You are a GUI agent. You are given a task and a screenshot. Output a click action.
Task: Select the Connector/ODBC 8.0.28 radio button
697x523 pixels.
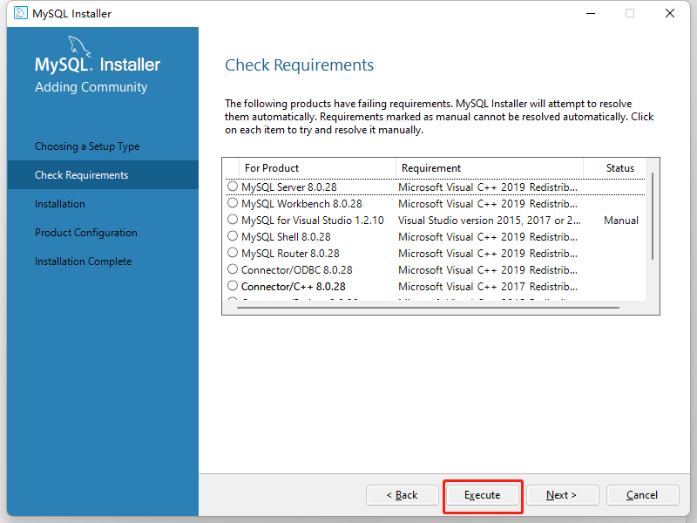[x=233, y=269]
